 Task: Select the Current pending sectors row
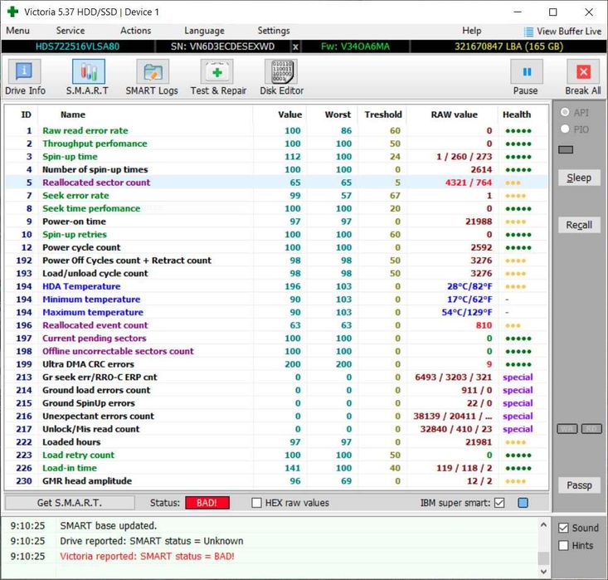coord(276,339)
